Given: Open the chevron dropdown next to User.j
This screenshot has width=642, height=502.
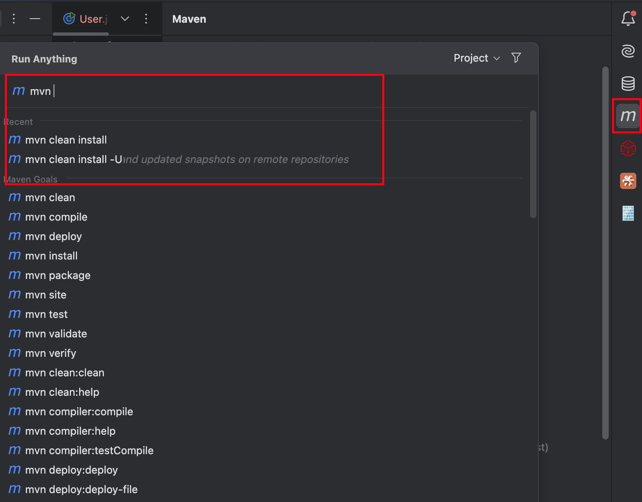Looking at the screenshot, I should click(125, 19).
